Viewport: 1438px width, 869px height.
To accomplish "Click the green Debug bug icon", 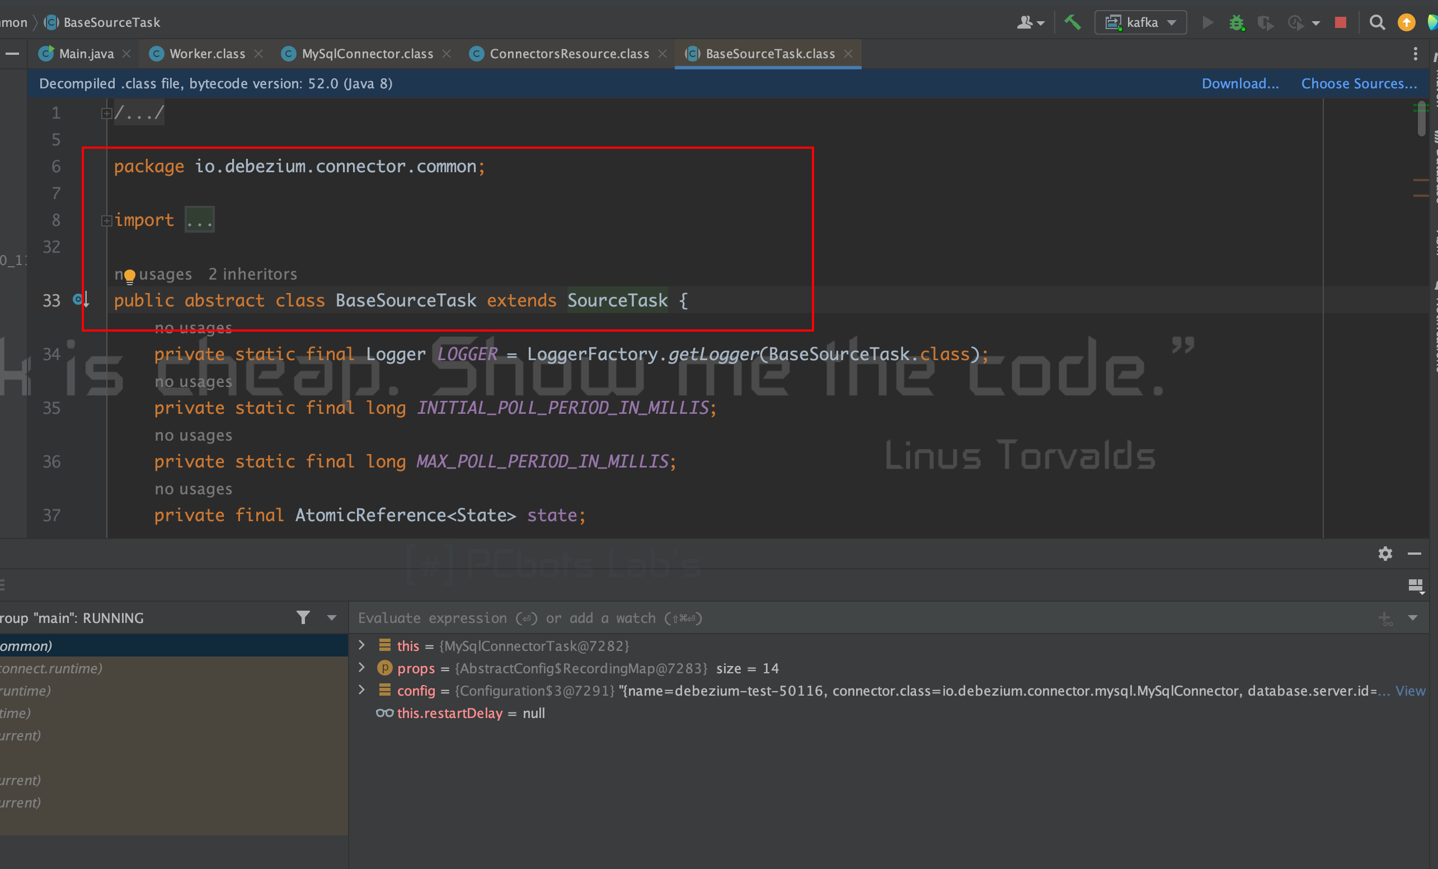I will coord(1236,22).
